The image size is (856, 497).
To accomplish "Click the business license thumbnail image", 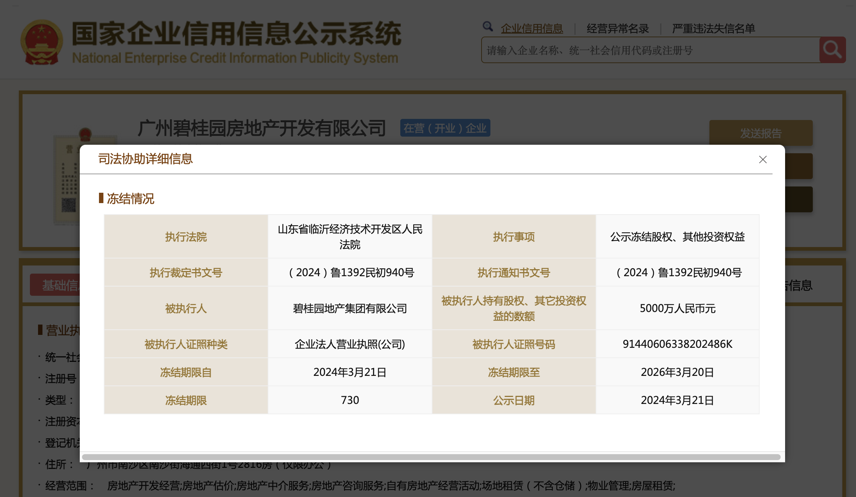I will click(x=67, y=177).
